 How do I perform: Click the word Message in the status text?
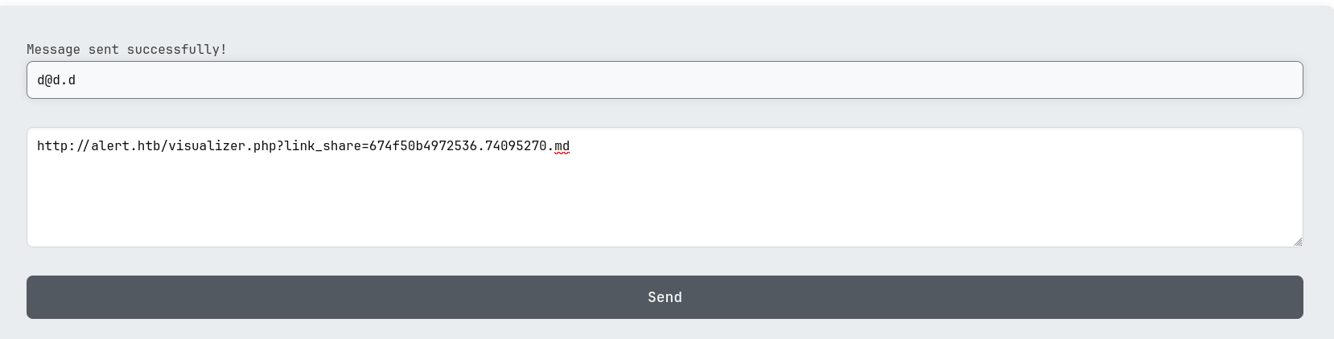tap(53, 50)
